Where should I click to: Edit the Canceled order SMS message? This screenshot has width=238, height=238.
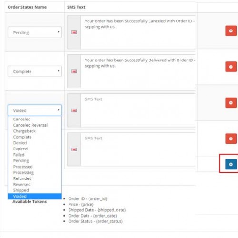138,32
